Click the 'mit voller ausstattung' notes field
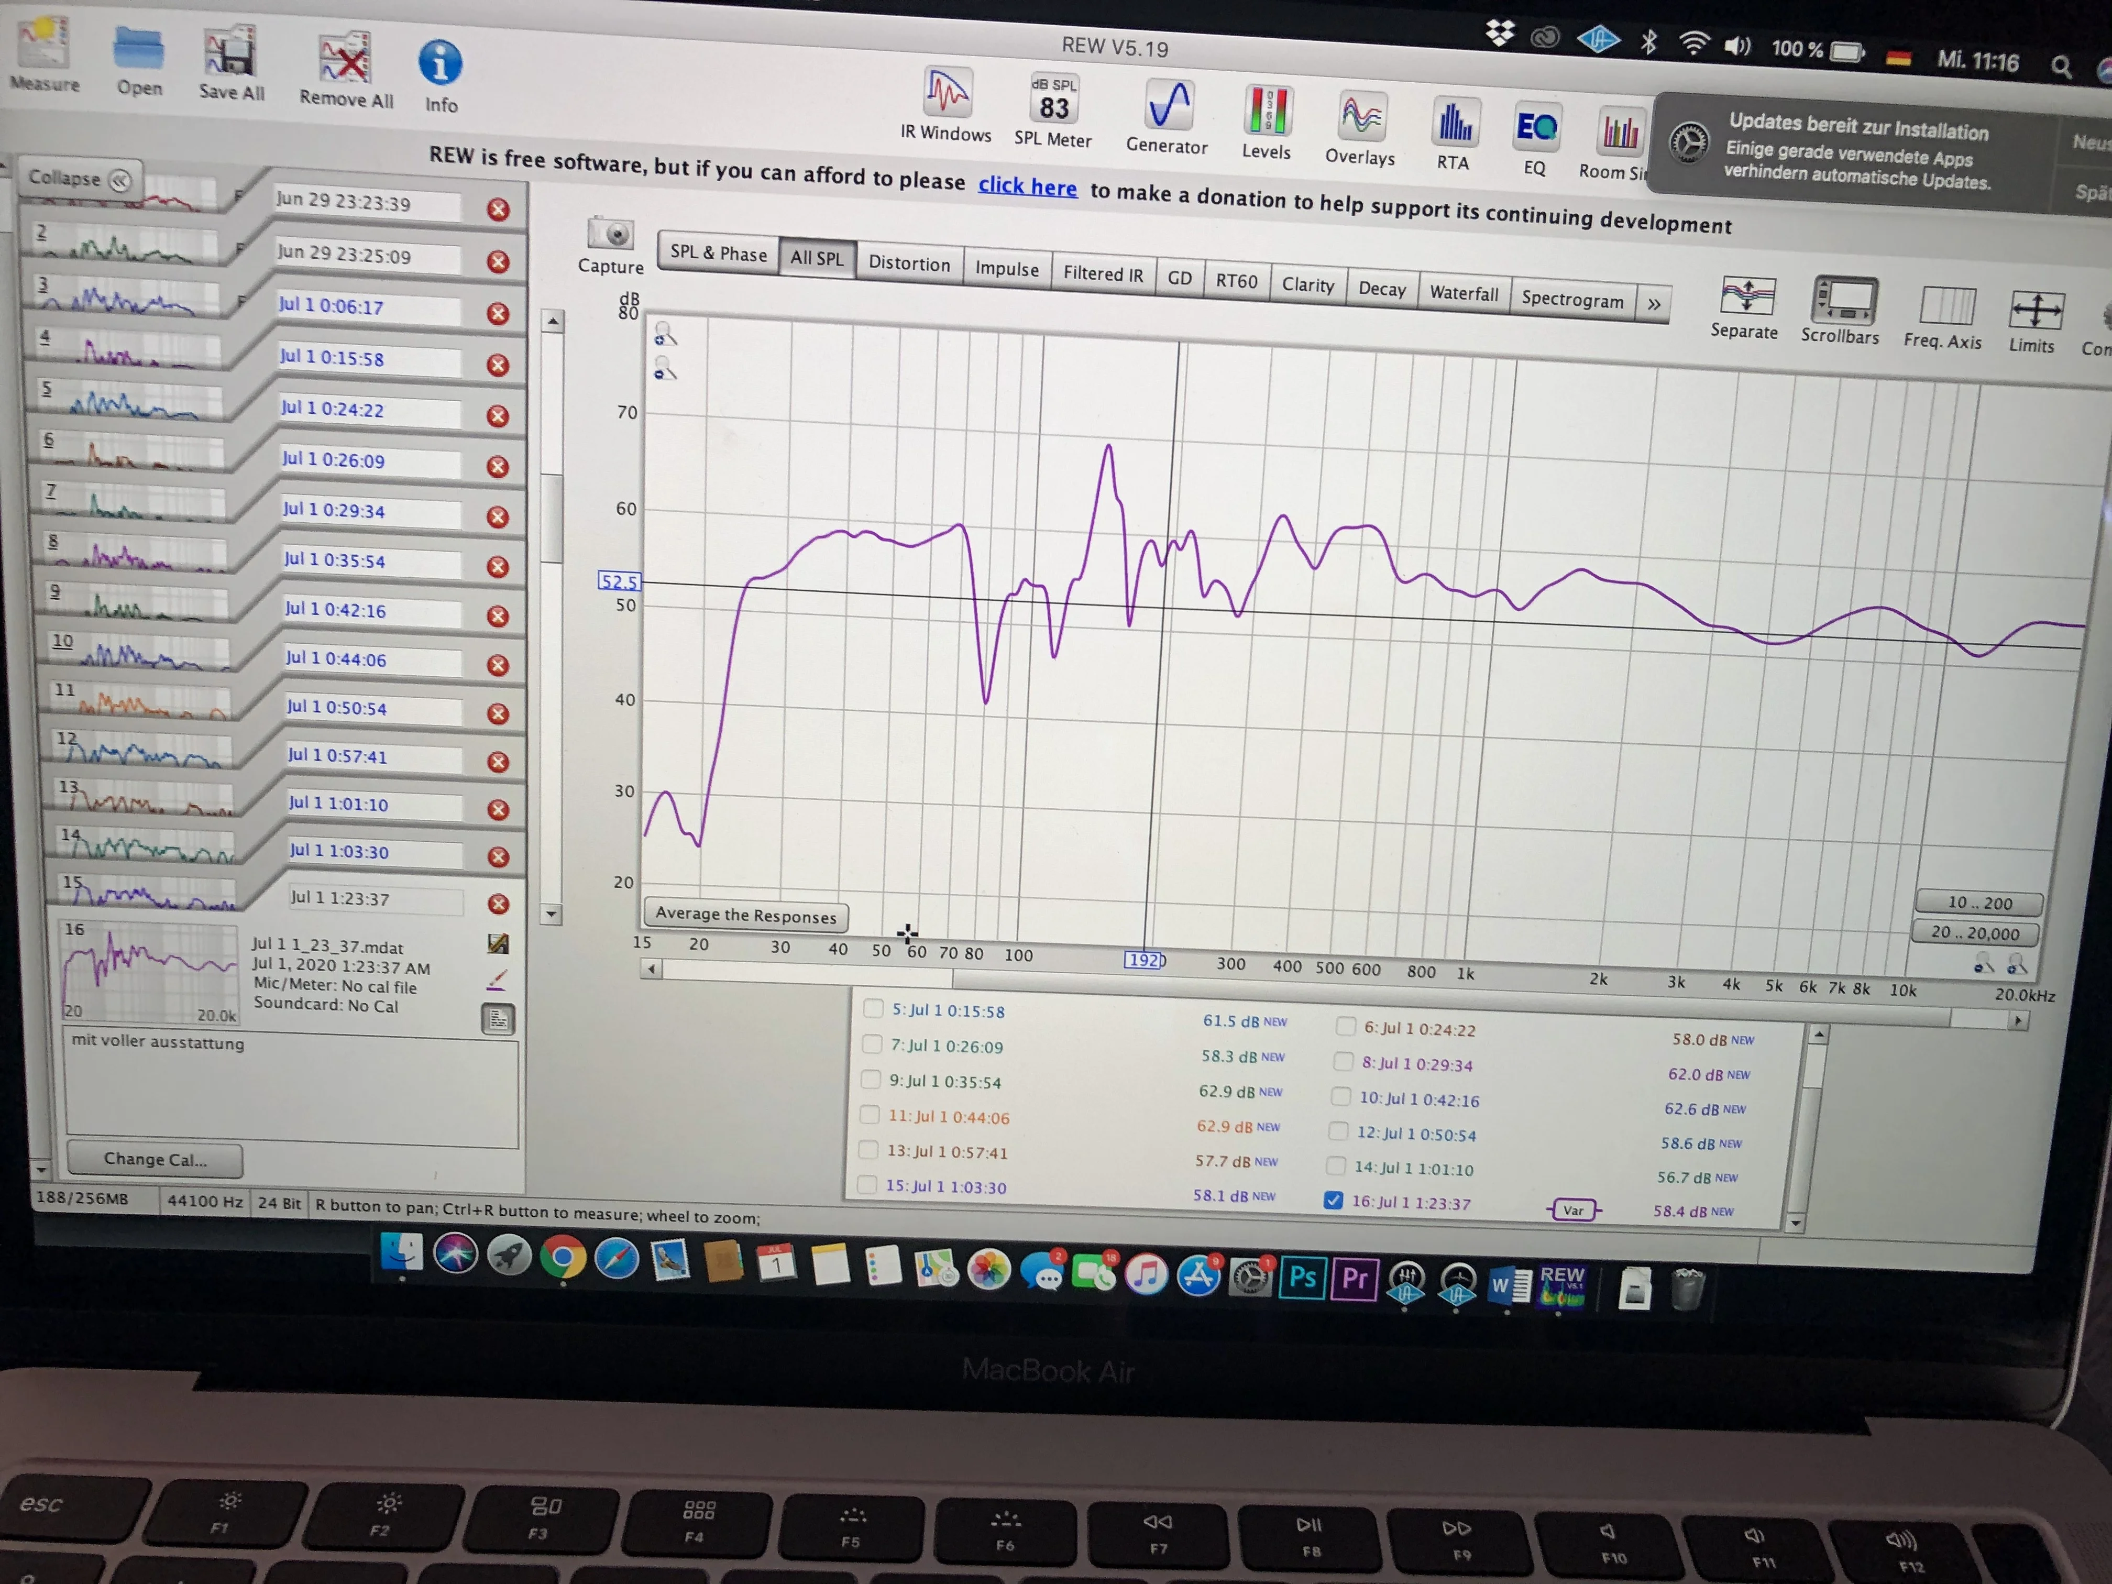Viewport: 2112px width, 1584px height. (x=291, y=1088)
